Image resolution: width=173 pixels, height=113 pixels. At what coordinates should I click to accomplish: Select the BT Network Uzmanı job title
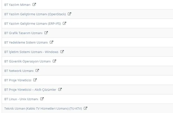(19, 71)
